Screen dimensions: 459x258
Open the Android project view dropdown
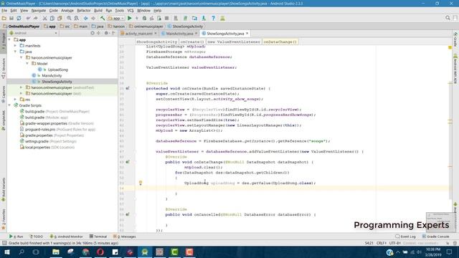pos(33,33)
